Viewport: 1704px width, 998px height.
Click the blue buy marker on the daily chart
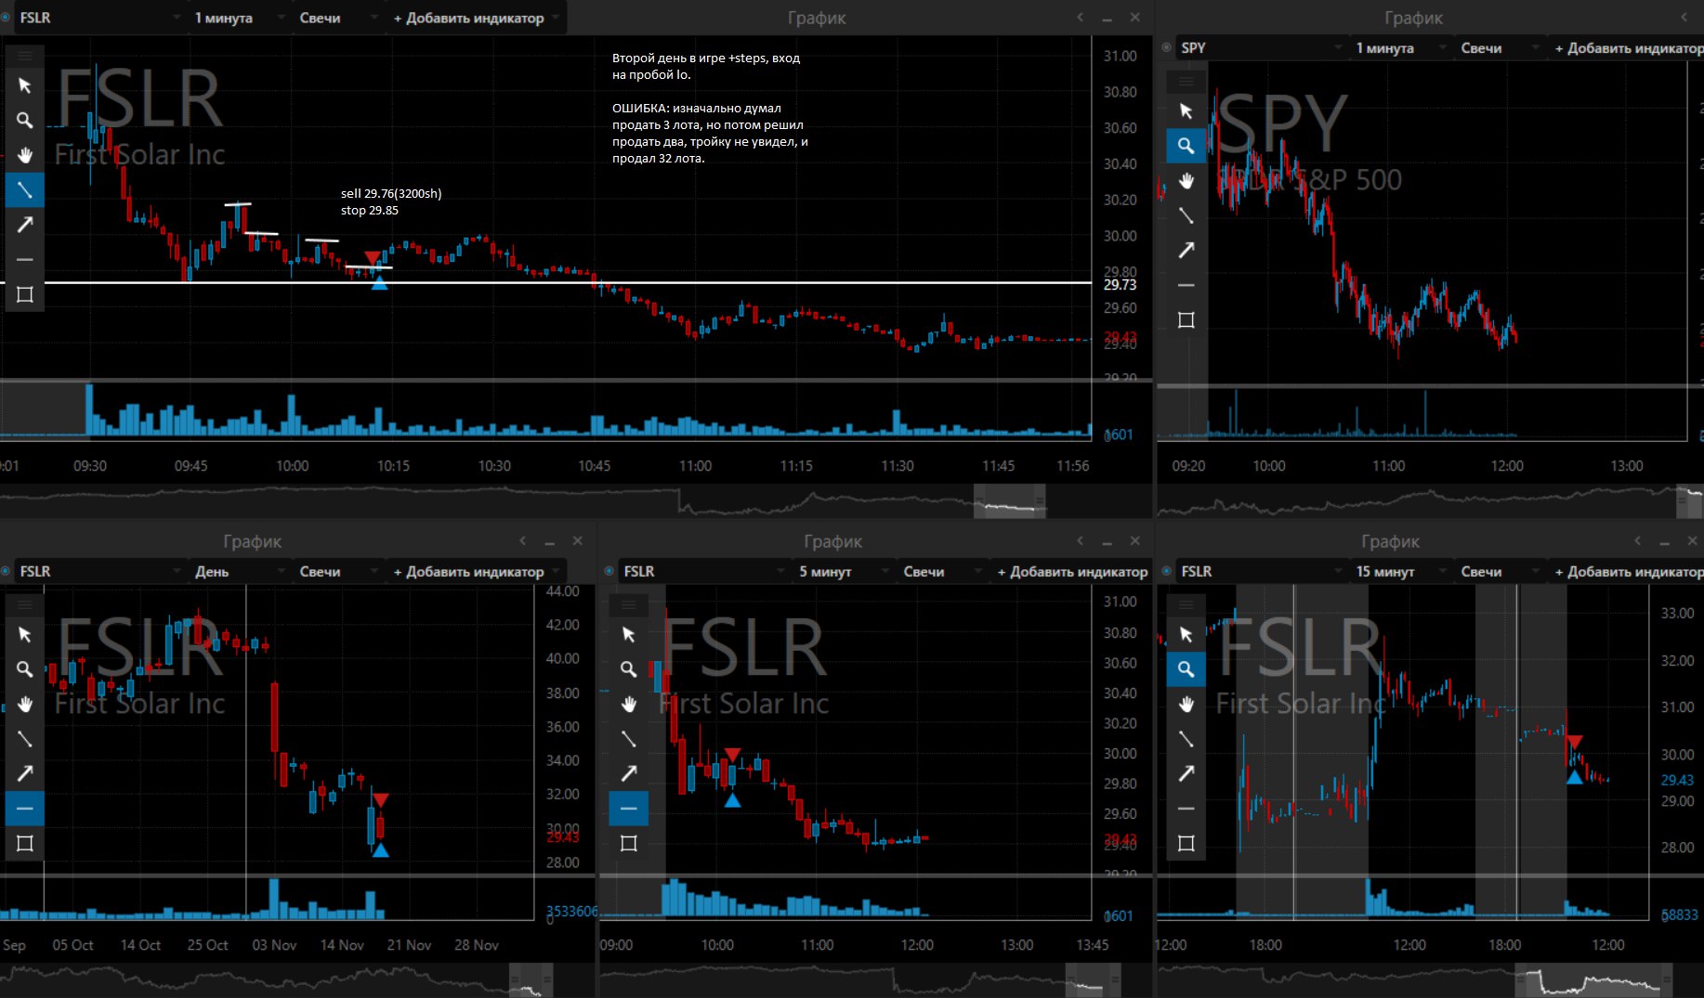[380, 849]
